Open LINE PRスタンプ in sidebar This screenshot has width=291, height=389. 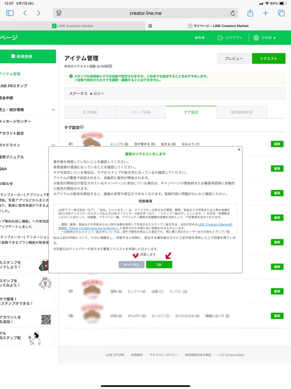click(x=13, y=86)
